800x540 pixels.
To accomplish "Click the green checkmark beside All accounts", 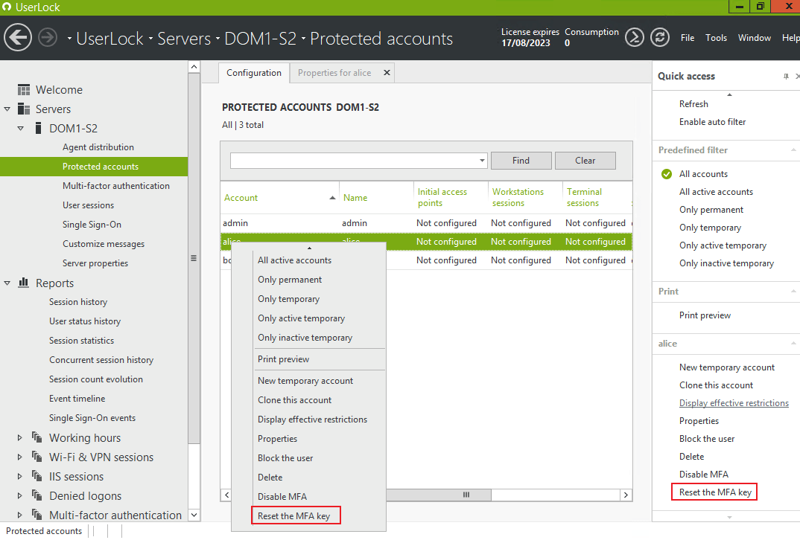I will 667,174.
